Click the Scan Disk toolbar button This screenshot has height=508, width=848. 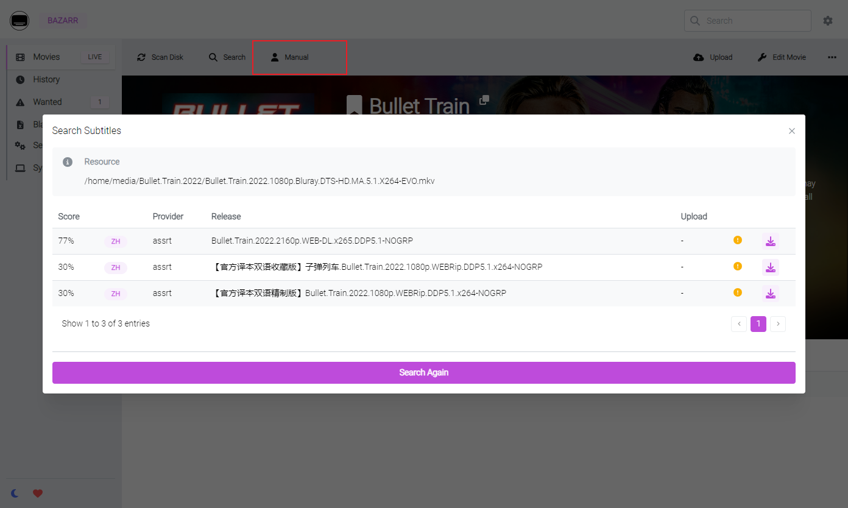(160, 57)
